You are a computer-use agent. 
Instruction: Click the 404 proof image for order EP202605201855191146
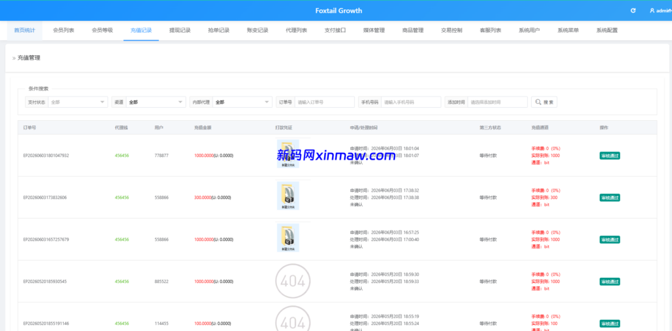[x=293, y=319]
